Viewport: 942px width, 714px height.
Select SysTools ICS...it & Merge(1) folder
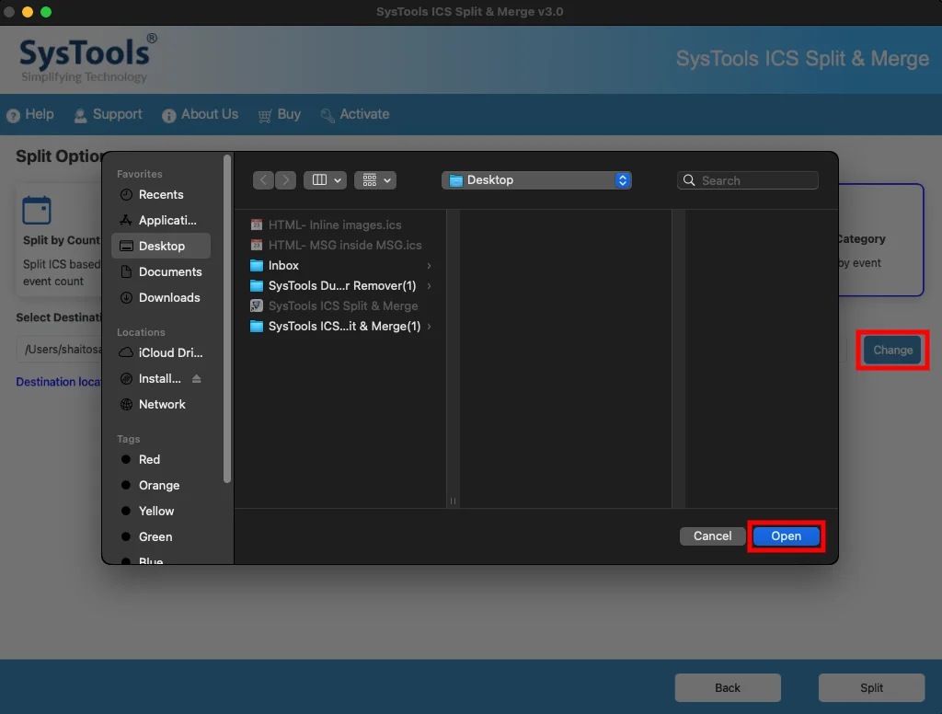(340, 327)
